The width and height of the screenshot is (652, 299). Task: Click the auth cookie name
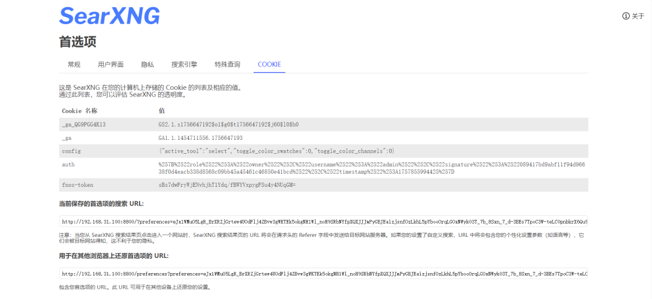click(x=68, y=165)
